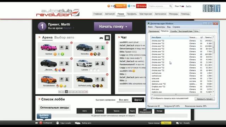This screenshot has width=226, height=127.
Task: Like Levore's white car
Action: [x=97, y=64]
